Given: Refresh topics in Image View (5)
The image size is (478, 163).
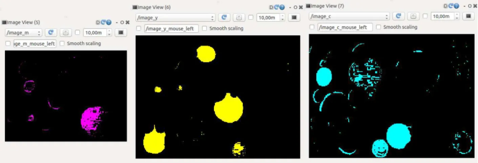Looking at the screenshot, I should click(51, 33).
